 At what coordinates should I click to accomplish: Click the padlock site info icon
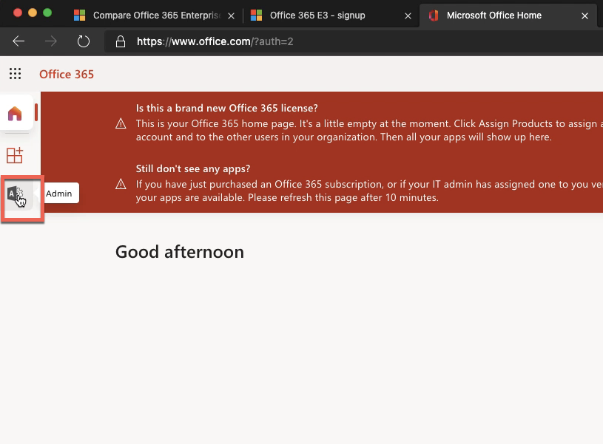pyautogui.click(x=121, y=41)
